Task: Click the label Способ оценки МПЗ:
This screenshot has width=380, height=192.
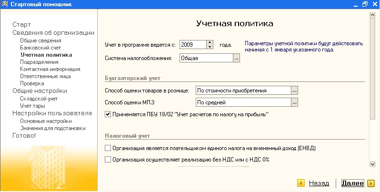Action: click(x=130, y=102)
